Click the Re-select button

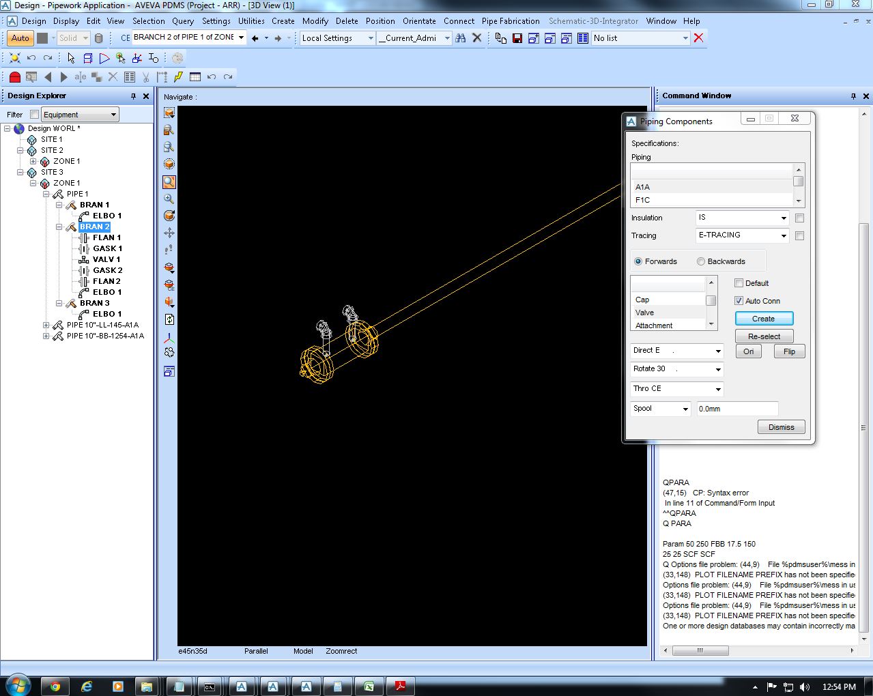point(764,336)
